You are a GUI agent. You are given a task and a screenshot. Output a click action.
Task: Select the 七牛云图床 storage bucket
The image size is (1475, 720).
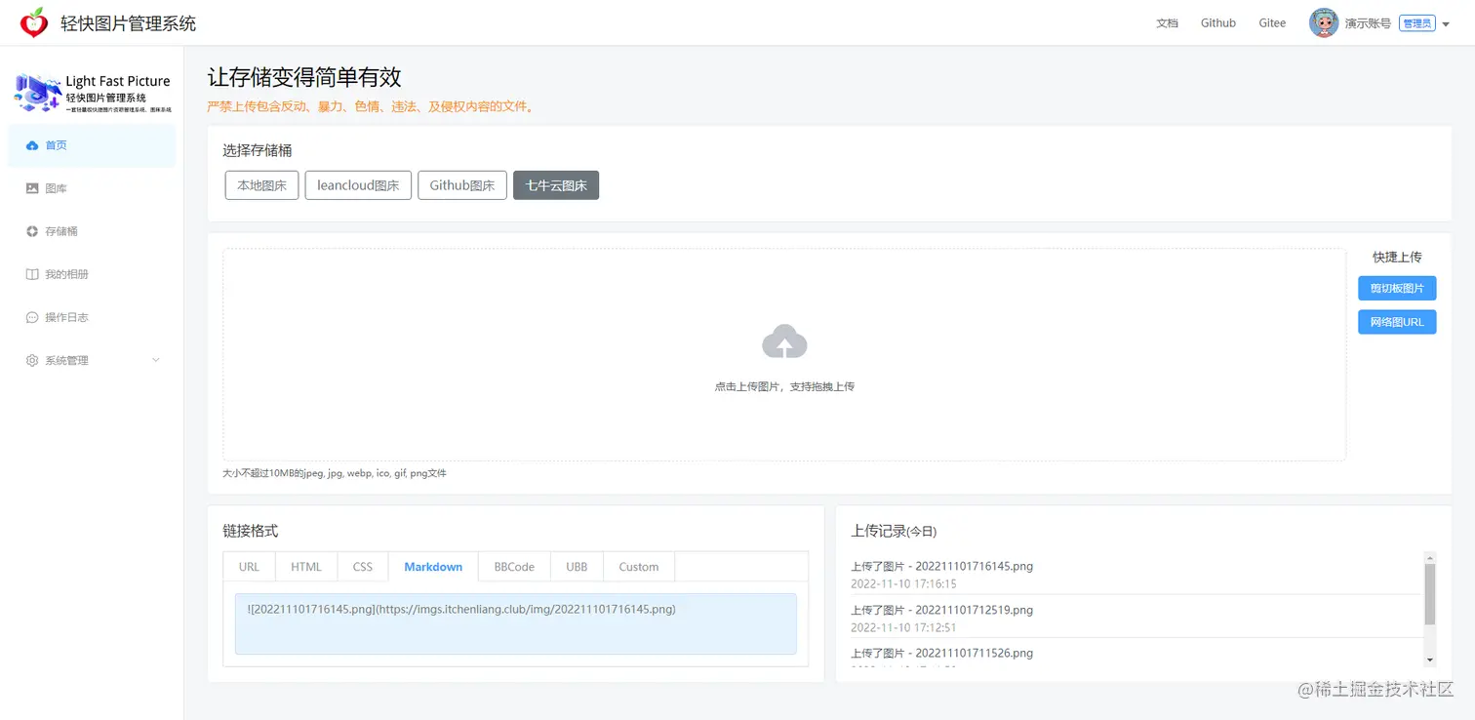click(556, 185)
